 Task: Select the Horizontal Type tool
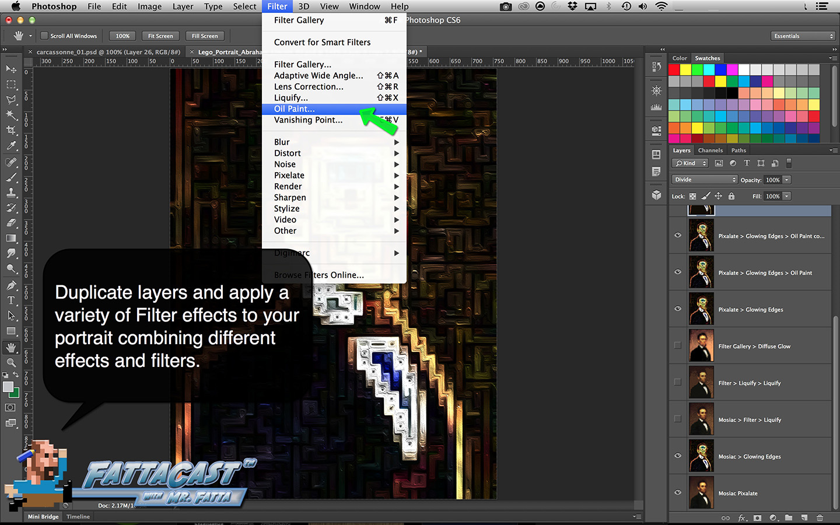coord(11,300)
